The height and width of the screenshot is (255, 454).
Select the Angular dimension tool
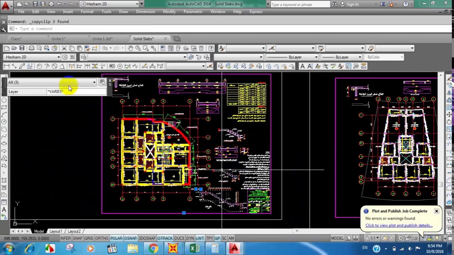[x=62, y=66]
